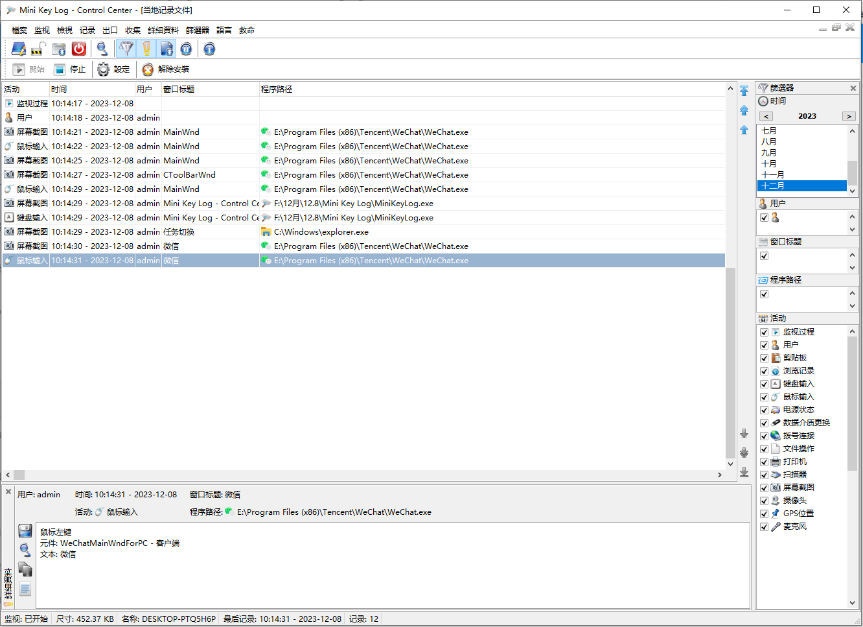
Task: Select the 10:14:29 键盘输入 record row
Action: click(363, 218)
